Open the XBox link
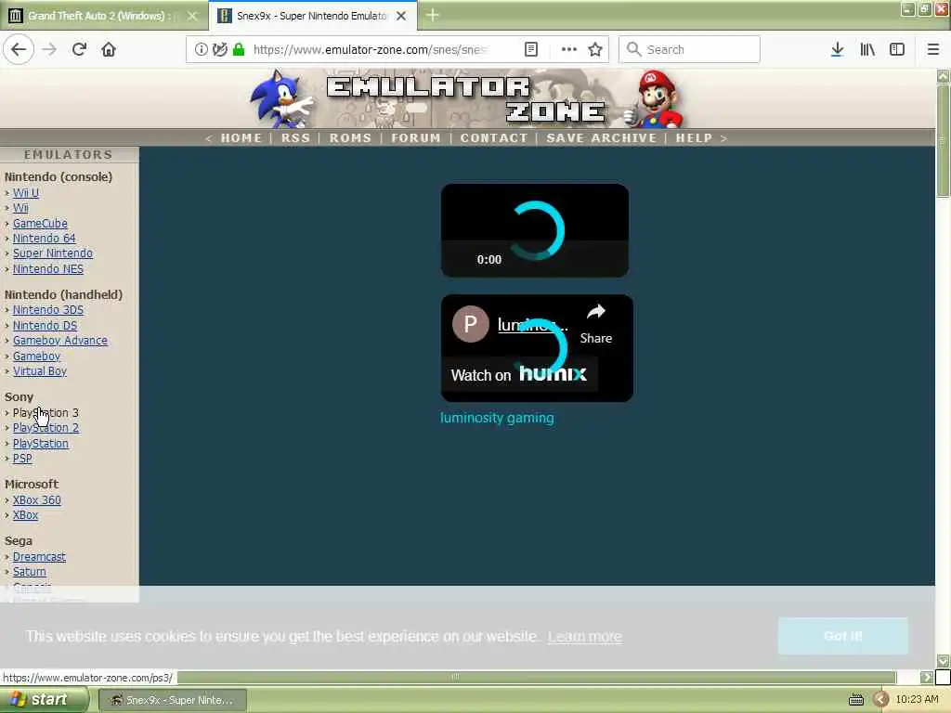Screen dimensions: 951x713 point(25,514)
